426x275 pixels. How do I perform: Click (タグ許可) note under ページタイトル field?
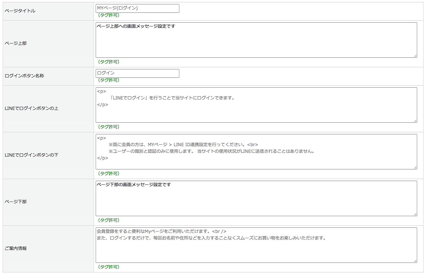point(109,15)
